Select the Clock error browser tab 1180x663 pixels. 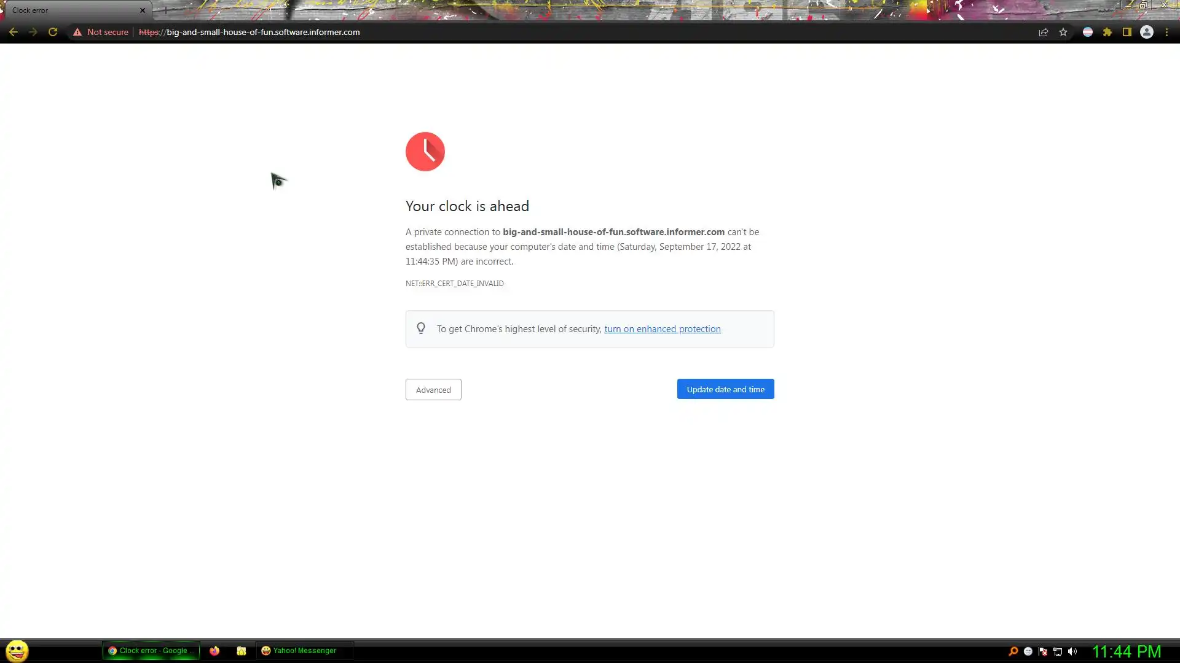pos(68,10)
